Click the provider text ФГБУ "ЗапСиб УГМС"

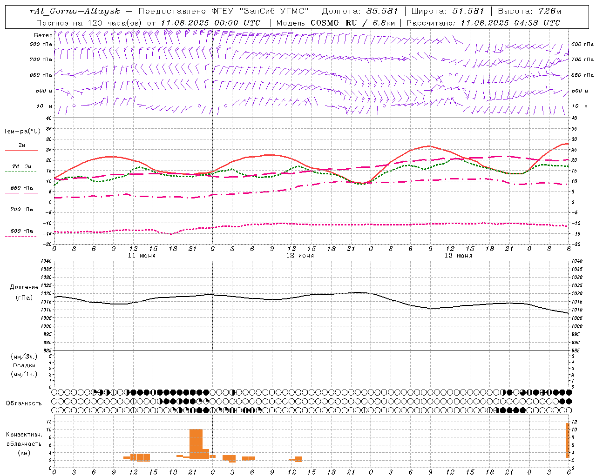click(260, 11)
